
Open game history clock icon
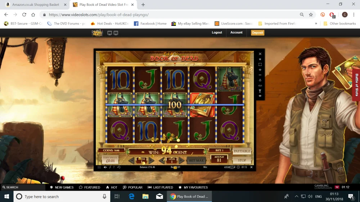pyautogui.click(x=119, y=167)
